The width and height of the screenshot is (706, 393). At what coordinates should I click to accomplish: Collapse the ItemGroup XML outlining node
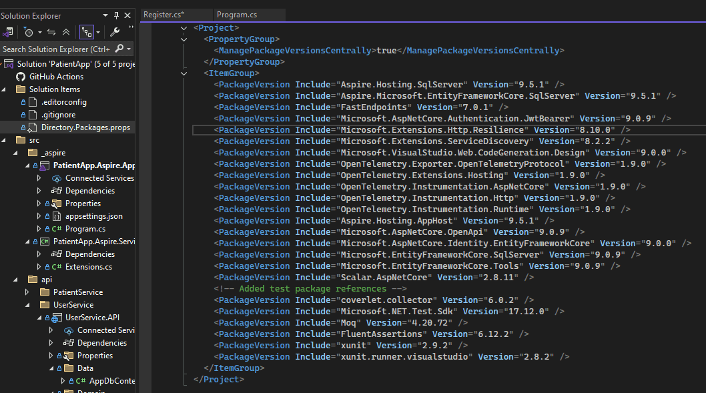[x=184, y=73]
